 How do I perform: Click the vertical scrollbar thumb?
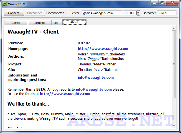174,64
